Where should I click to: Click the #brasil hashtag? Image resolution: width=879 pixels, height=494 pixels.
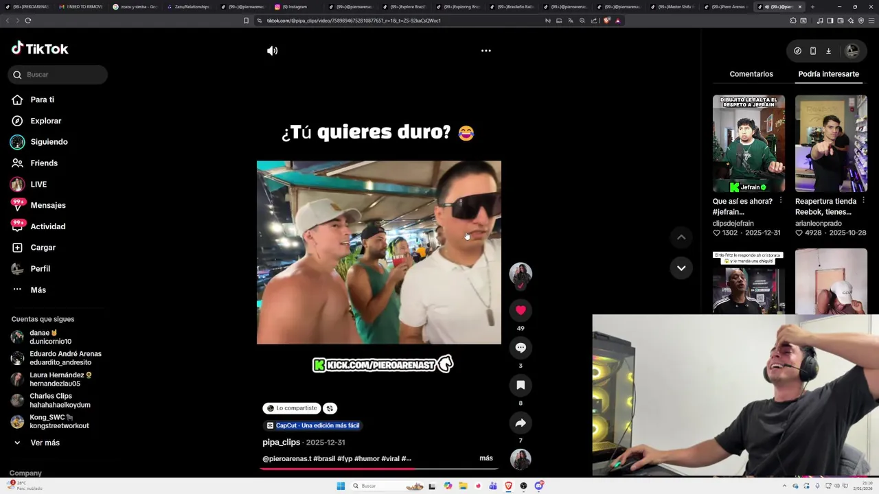point(324,458)
